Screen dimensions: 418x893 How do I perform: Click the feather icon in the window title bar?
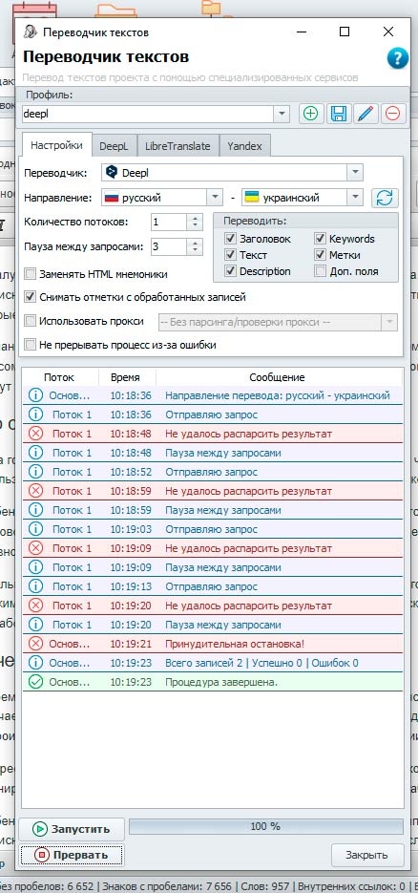[x=31, y=32]
